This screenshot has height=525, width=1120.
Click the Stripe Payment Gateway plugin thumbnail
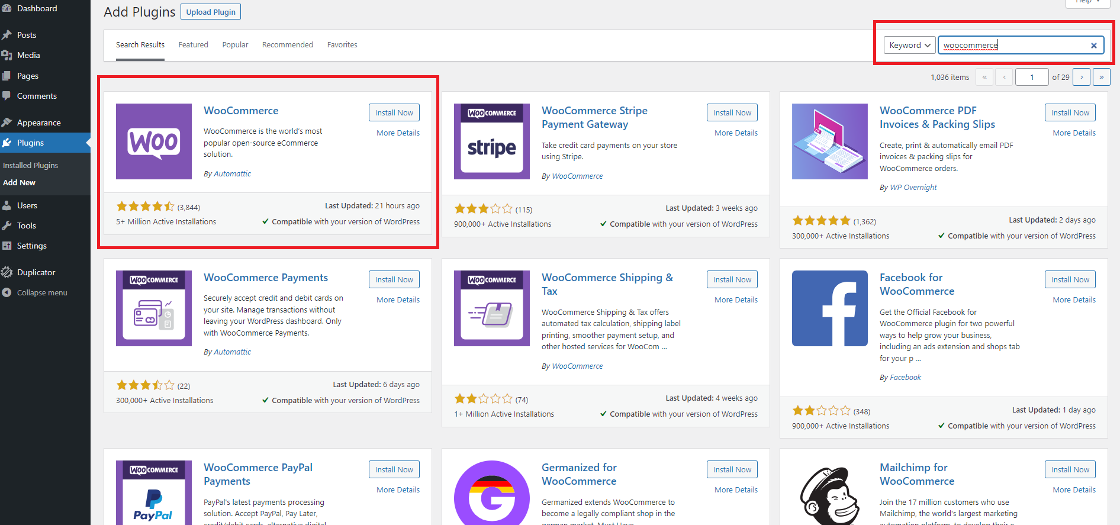(492, 141)
